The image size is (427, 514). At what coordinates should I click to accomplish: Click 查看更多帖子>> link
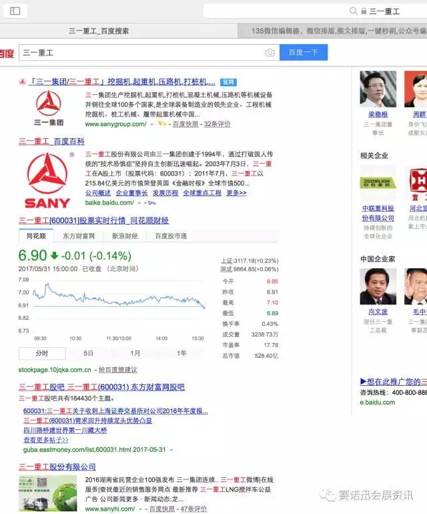46,440
